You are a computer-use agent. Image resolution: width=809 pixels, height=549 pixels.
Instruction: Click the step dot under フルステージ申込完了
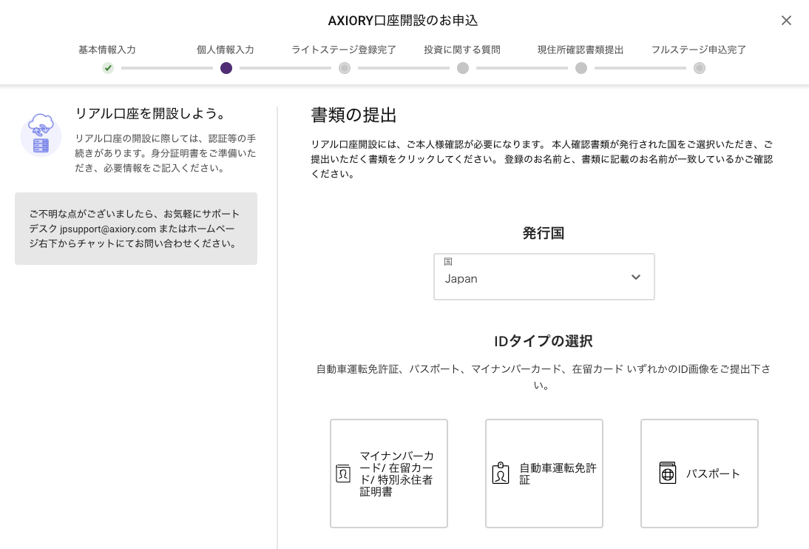pos(699,68)
